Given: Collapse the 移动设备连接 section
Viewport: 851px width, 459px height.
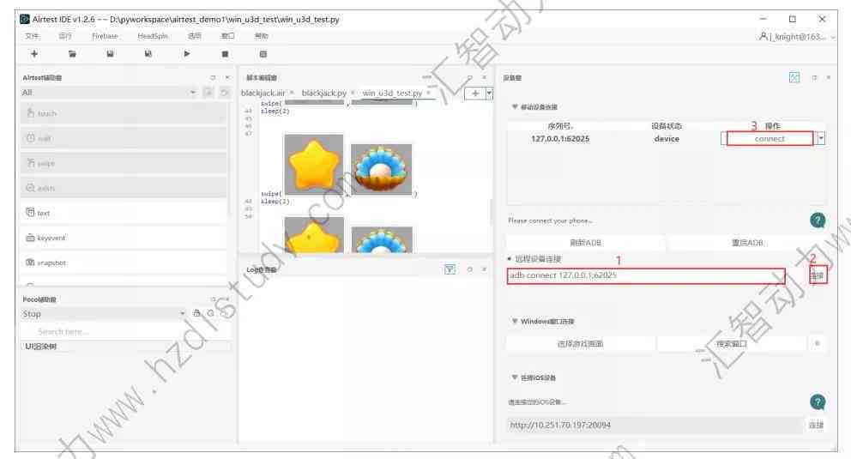Looking at the screenshot, I should (515, 107).
